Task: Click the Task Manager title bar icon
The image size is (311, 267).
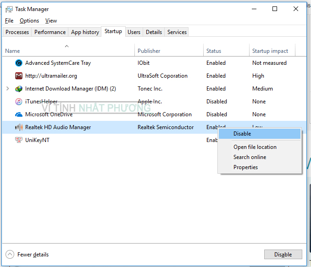Action: [x=9, y=9]
